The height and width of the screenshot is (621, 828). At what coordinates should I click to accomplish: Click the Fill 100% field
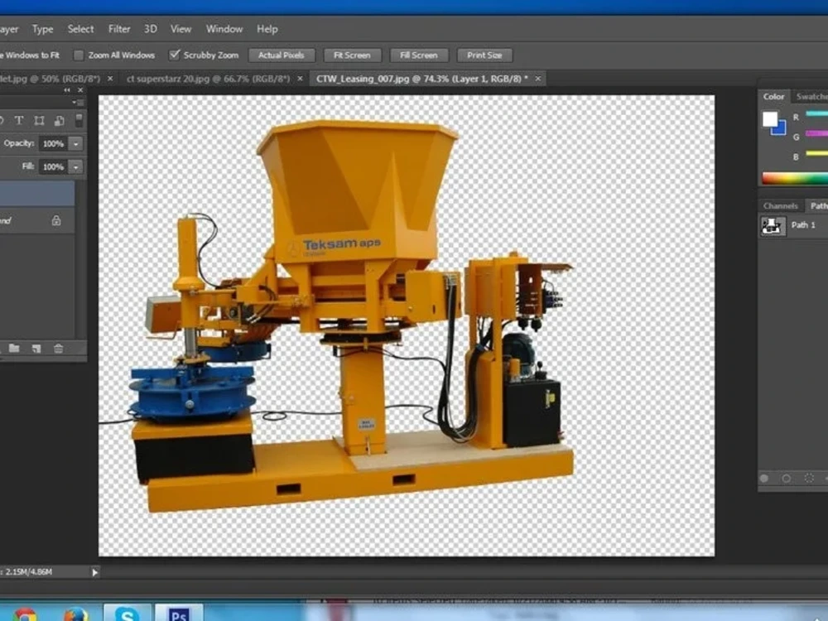(x=53, y=167)
